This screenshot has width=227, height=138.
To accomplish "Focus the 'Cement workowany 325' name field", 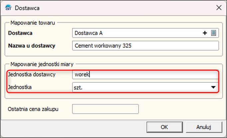I will pos(145,46).
